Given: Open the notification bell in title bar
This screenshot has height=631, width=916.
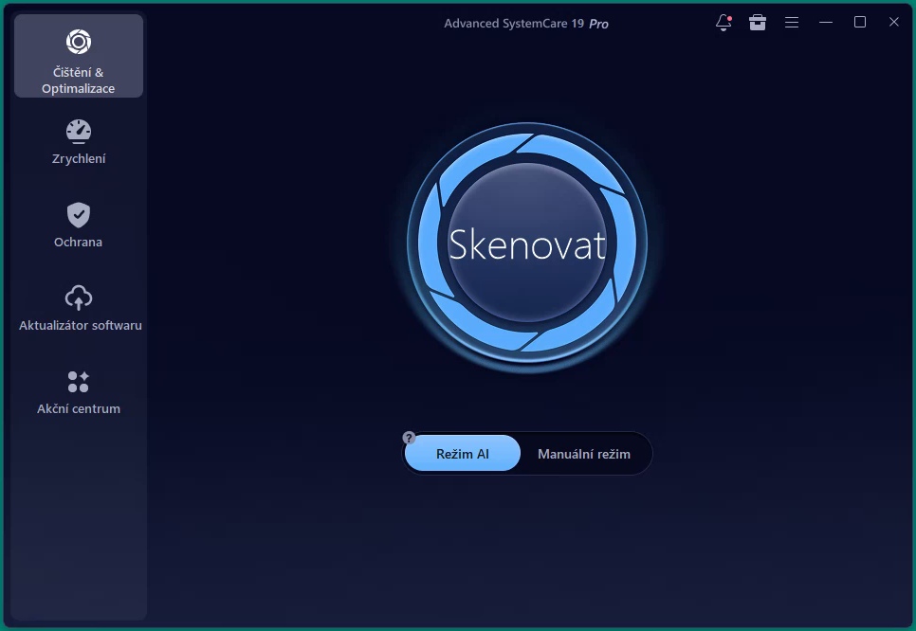Looking at the screenshot, I should (724, 23).
